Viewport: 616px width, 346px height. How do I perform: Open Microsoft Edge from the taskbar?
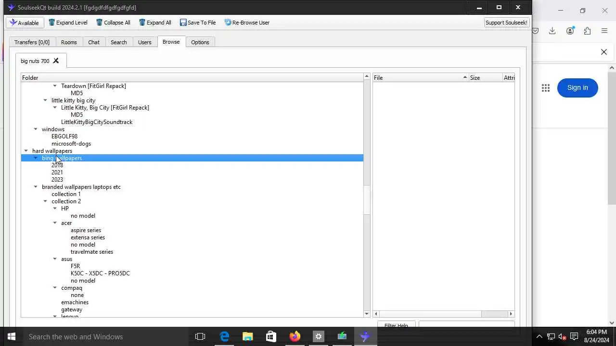(x=224, y=336)
